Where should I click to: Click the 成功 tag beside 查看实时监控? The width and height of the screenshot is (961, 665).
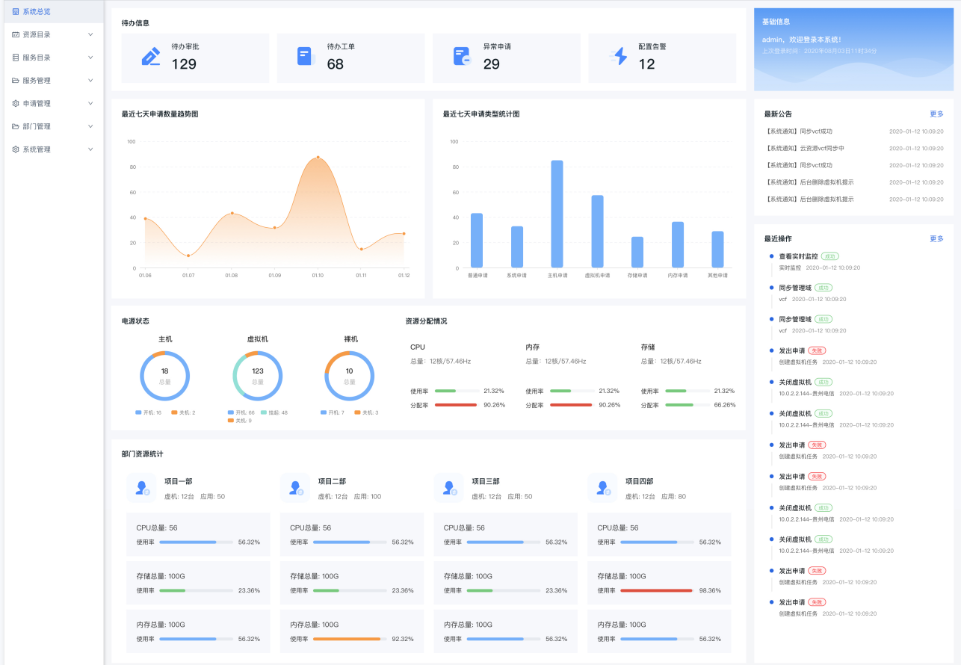click(x=831, y=256)
